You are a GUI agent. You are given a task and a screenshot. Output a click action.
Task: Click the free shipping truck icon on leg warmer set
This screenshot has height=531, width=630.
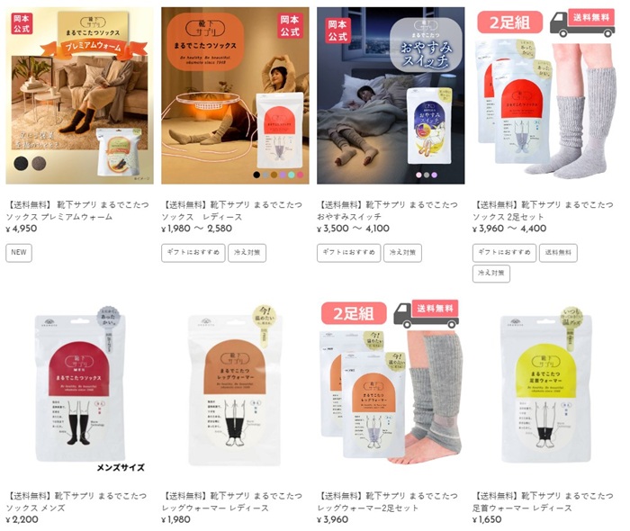point(426,315)
